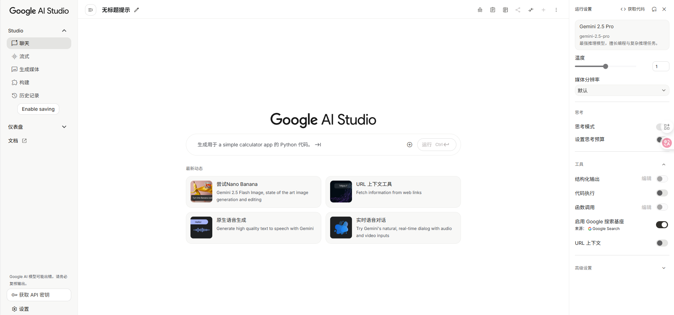Expand the 高级设置 section
This screenshot has height=315, width=674.
pos(622,268)
